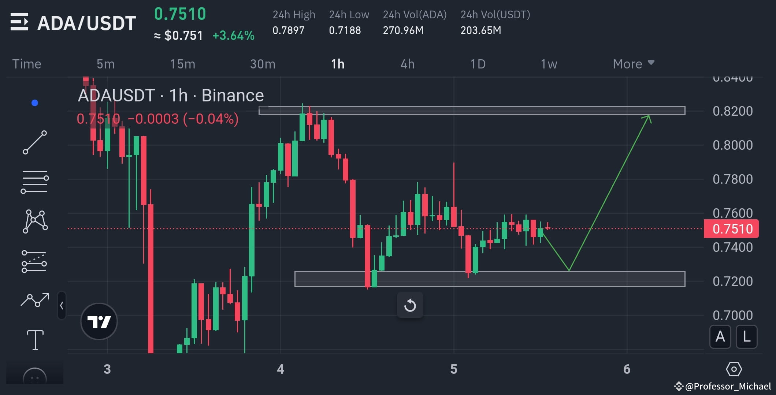The height and width of the screenshot is (395, 776).
Task: Pick the Trend Arrow forecast tool
Action: (x=35, y=299)
